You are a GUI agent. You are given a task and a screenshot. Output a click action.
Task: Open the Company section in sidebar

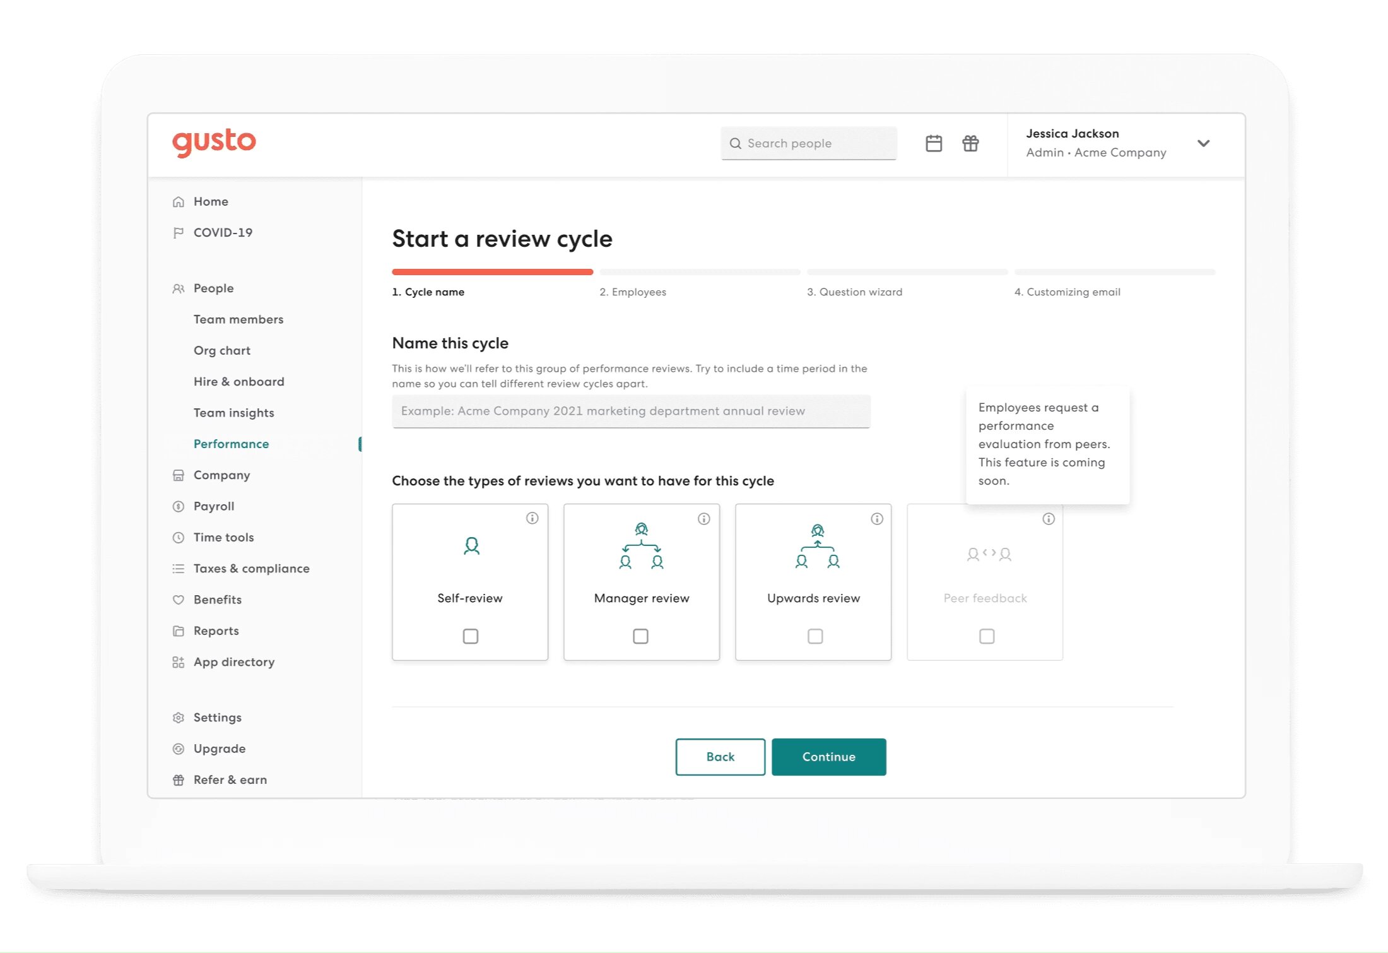pos(221,475)
